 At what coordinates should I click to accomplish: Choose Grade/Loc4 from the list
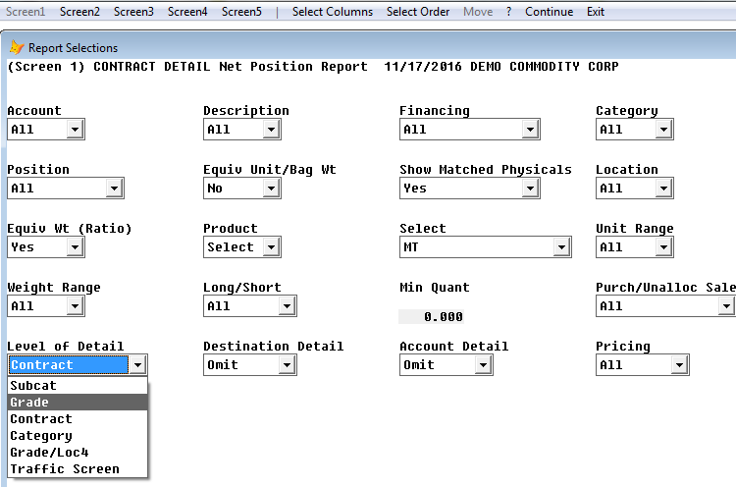tap(78, 453)
